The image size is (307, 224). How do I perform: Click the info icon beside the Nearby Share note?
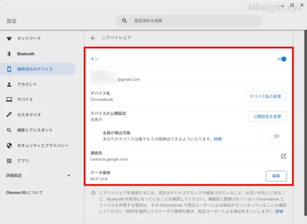(93, 193)
